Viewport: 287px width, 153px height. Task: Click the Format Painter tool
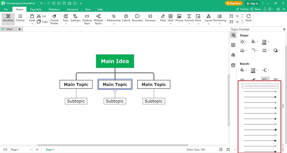pyautogui.click(x=54, y=19)
